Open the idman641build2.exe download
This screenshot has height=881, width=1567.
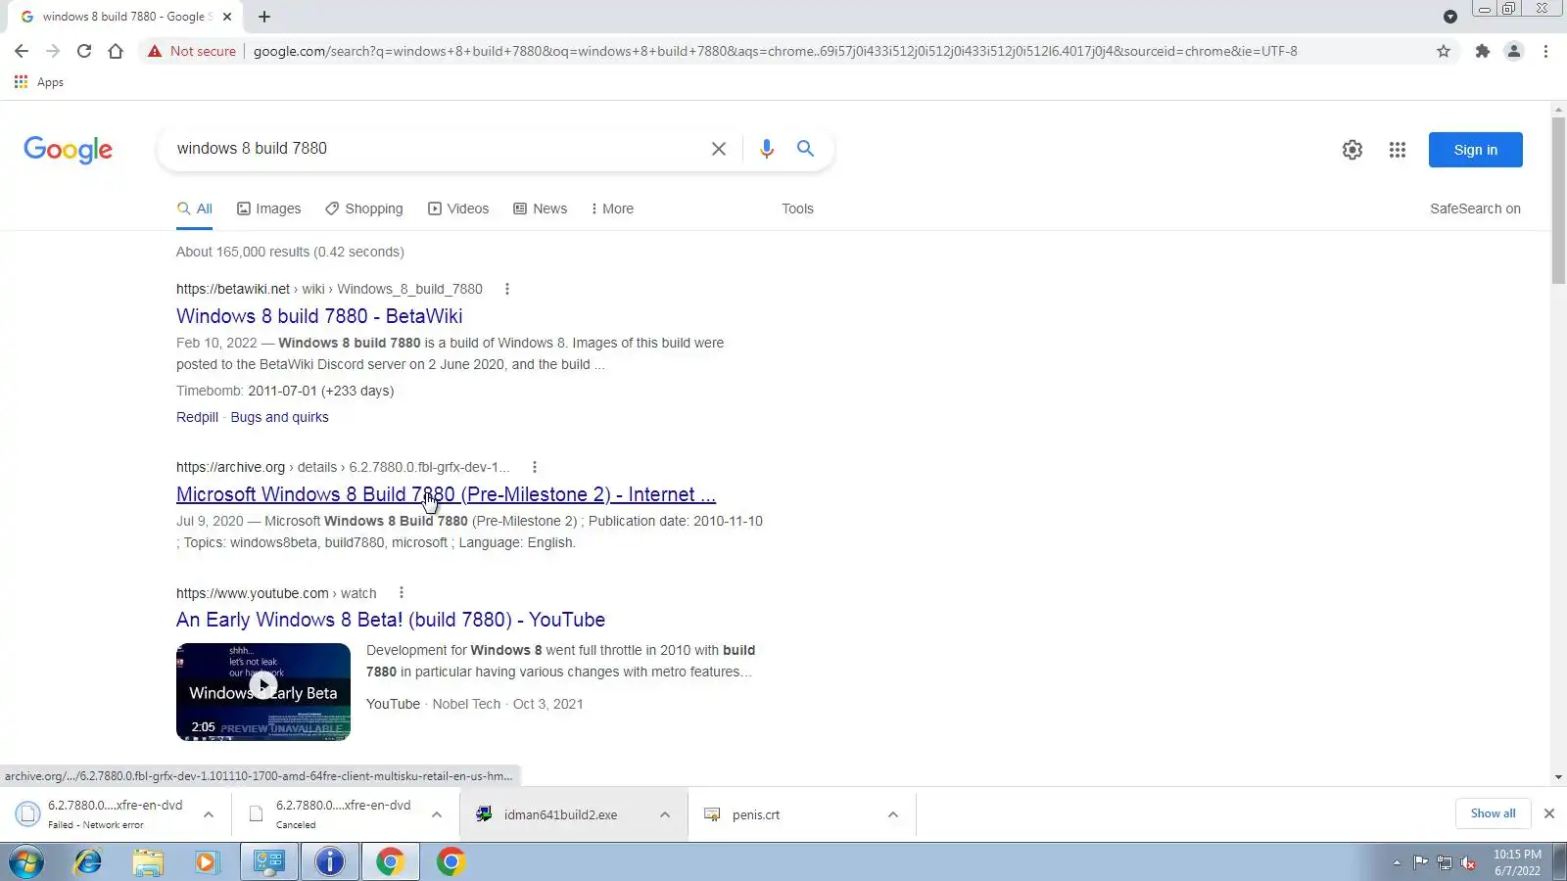coord(560,814)
